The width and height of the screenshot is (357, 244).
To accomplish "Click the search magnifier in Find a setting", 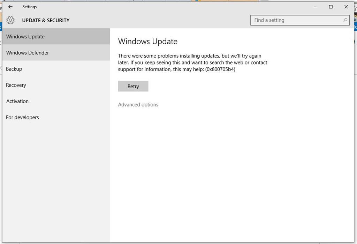I will point(345,20).
